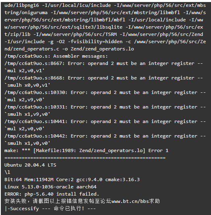Click the cc6at9uo.s:10441 error line
Image resolution: width=211 pixels, height=215 pixels.
[105, 122]
